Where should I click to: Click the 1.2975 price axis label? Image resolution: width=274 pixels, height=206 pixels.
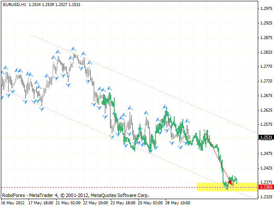point(265,9)
